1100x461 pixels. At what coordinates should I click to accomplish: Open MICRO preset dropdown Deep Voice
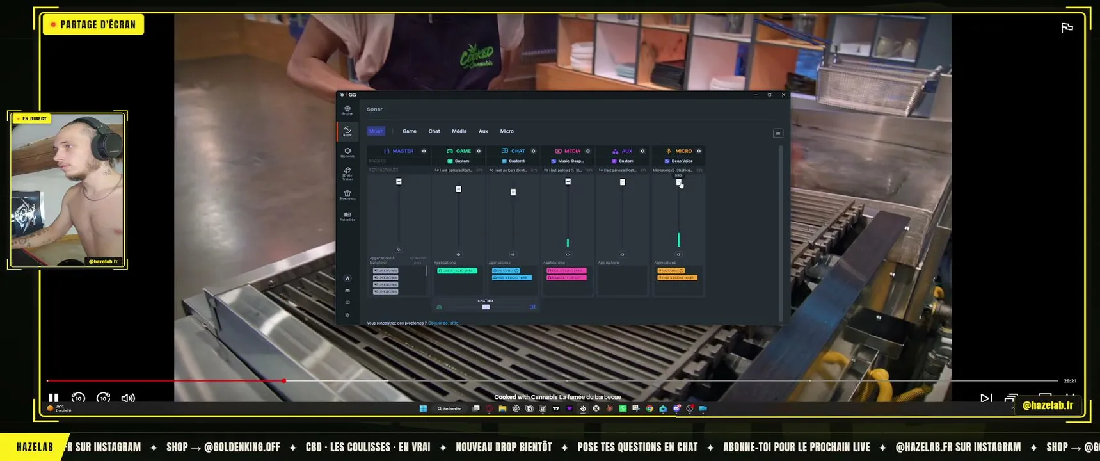(x=678, y=161)
